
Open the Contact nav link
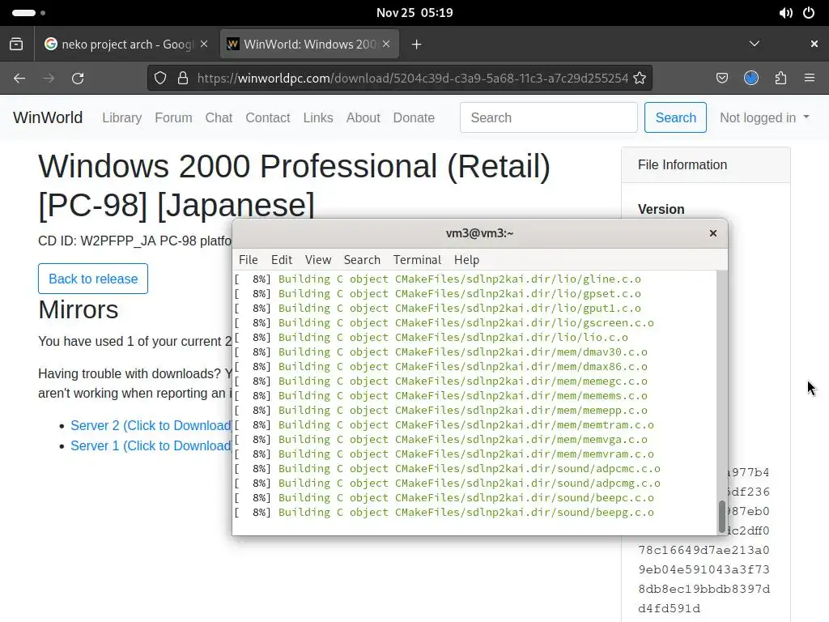coord(267,117)
